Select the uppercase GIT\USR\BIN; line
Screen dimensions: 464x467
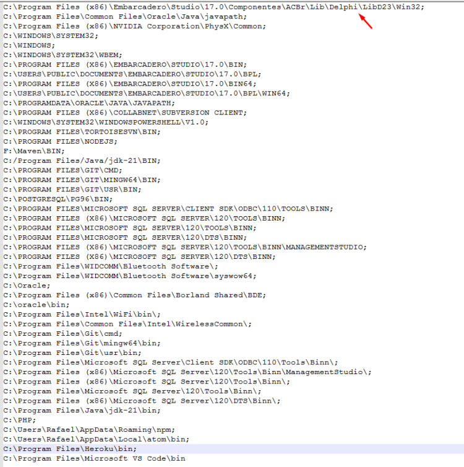72,190
